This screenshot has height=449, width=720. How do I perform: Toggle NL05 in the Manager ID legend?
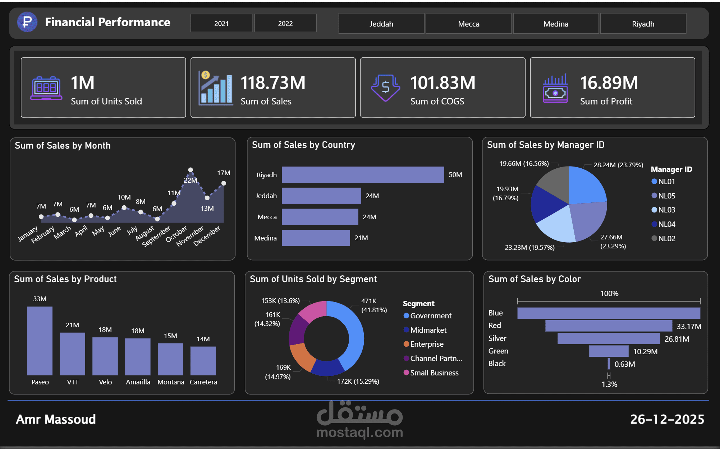654,196
